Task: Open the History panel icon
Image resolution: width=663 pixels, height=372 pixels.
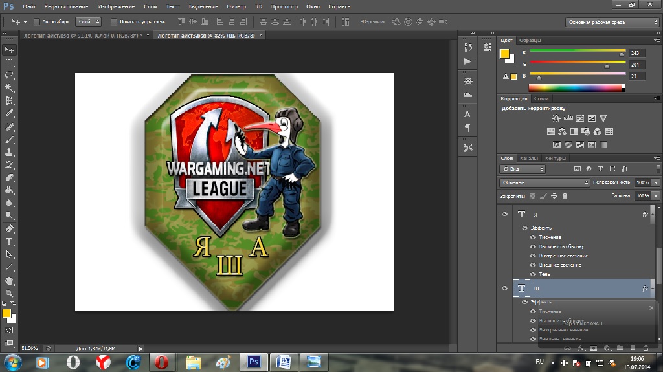Action: click(467, 47)
